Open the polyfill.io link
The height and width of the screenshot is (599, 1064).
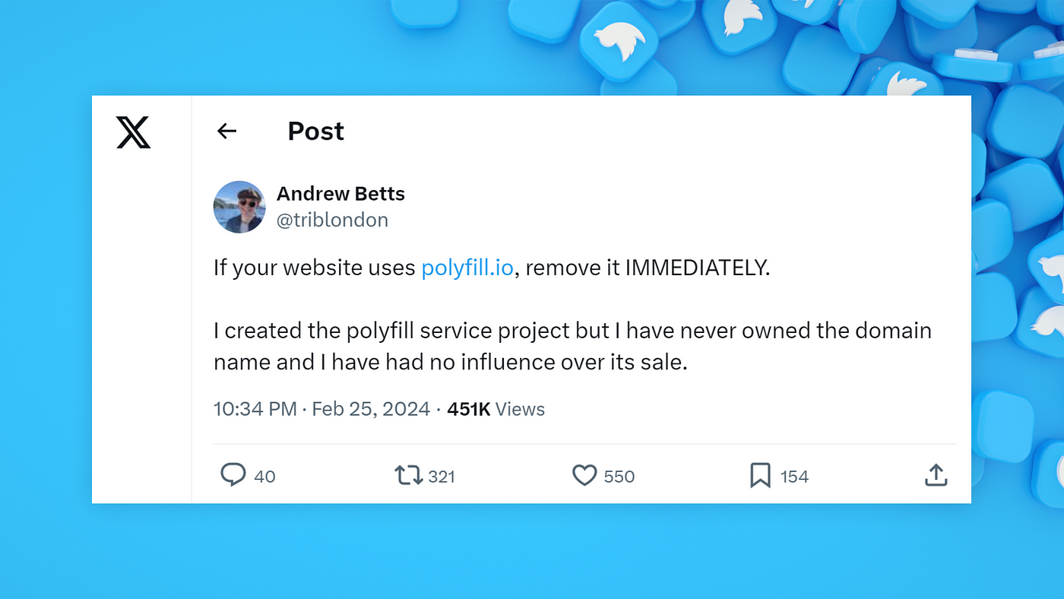click(x=467, y=268)
